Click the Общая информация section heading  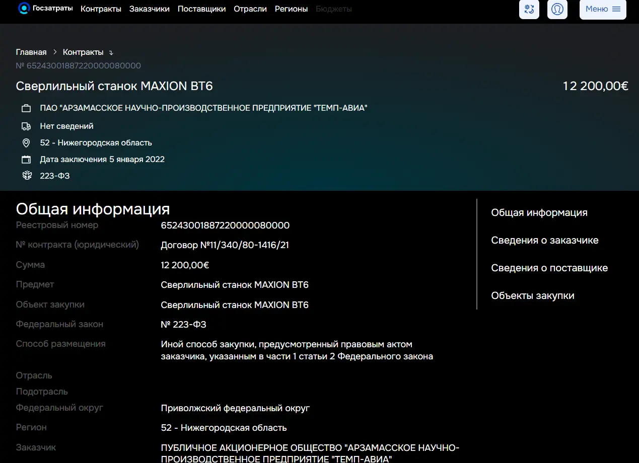pyautogui.click(x=93, y=209)
